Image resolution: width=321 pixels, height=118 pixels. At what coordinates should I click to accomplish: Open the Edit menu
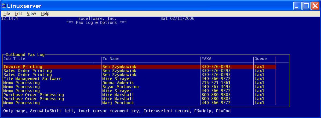point(18,13)
